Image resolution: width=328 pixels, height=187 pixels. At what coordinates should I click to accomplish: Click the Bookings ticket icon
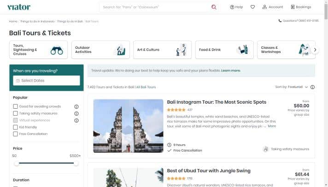pyautogui.click(x=293, y=7)
